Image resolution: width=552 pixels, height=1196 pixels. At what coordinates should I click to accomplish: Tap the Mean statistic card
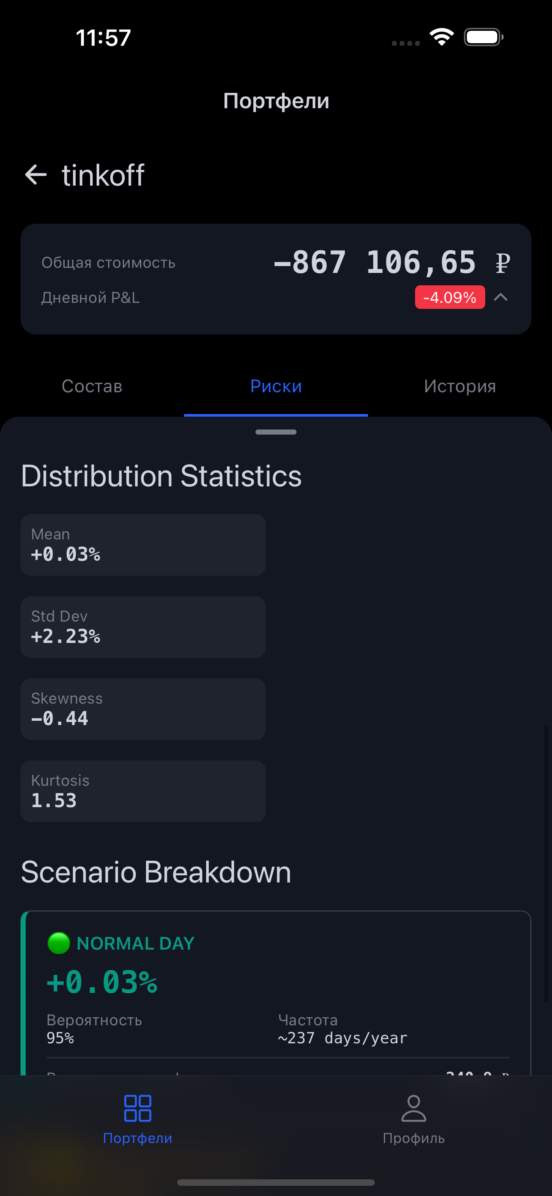point(143,545)
